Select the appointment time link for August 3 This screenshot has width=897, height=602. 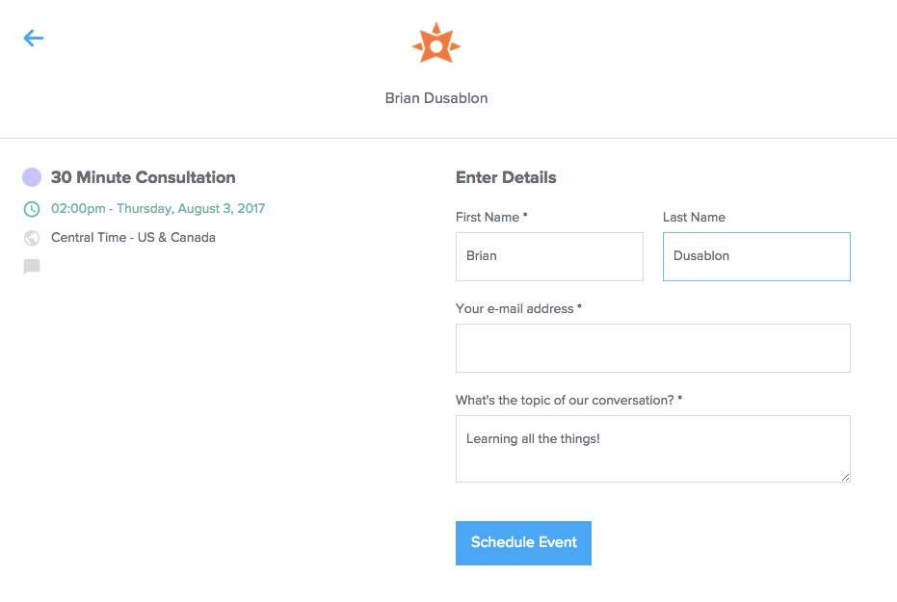158,208
